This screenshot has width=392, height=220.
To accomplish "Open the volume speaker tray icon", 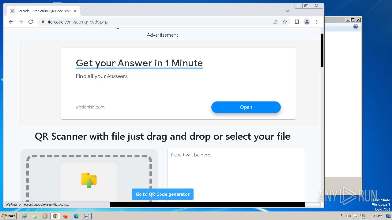I will click(x=348, y=216).
